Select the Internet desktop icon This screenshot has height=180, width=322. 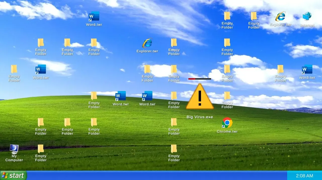pos(307,19)
